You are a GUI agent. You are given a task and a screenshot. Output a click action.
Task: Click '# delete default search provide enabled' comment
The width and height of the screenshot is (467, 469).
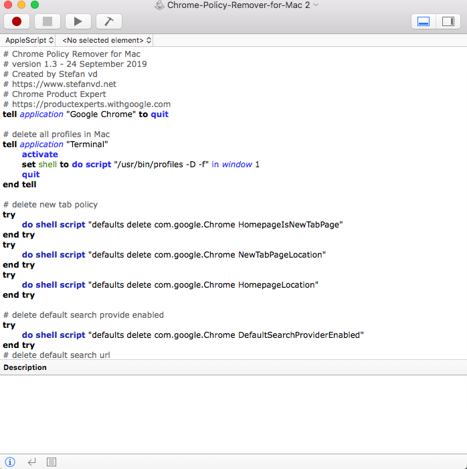coord(84,315)
